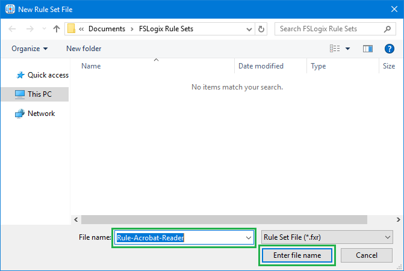Open the Organize menu
Viewport: 404px width, 271px height.
[x=30, y=49]
